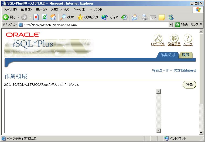Click the Windows flag logo

click(198, 10)
